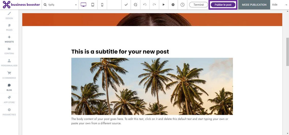Click the play preview icon
Viewport: 289px width, 135px height.
(x=164, y=5)
